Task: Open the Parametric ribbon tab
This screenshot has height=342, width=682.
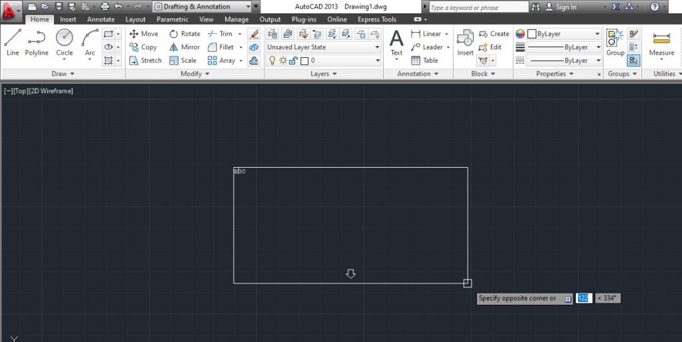Action: point(172,19)
